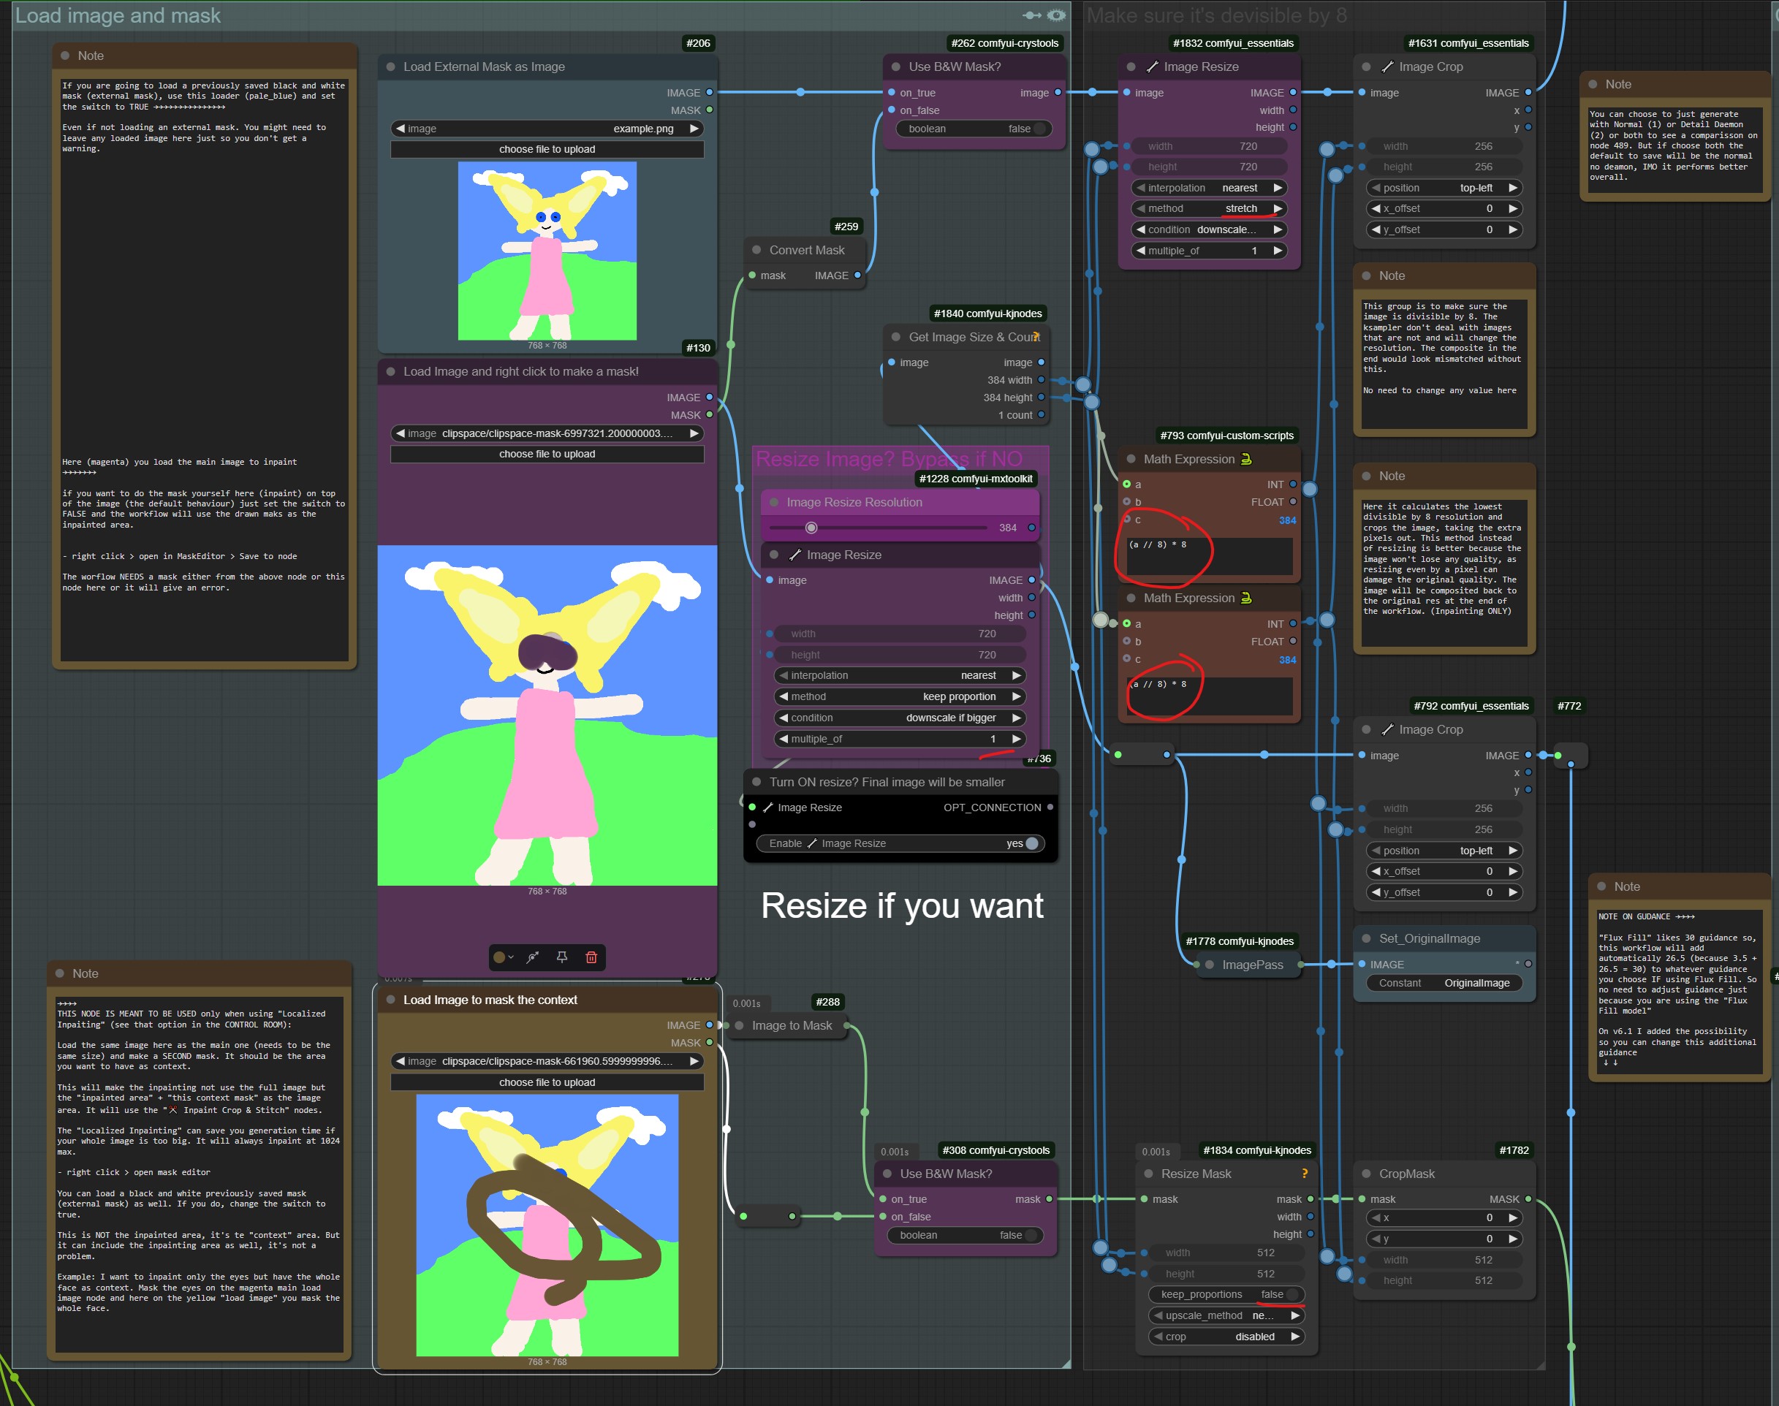Adjust Image Resize Resolution slider handle
The image size is (1779, 1406).
[811, 528]
